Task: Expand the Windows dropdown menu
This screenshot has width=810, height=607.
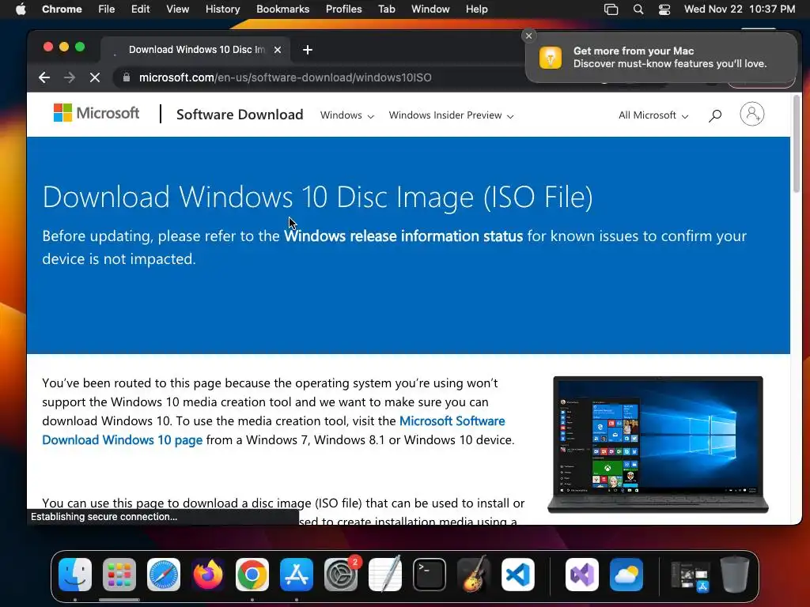Action: click(x=347, y=115)
